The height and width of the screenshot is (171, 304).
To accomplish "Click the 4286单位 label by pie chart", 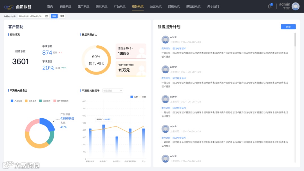I will pyautogui.click(x=67, y=118).
